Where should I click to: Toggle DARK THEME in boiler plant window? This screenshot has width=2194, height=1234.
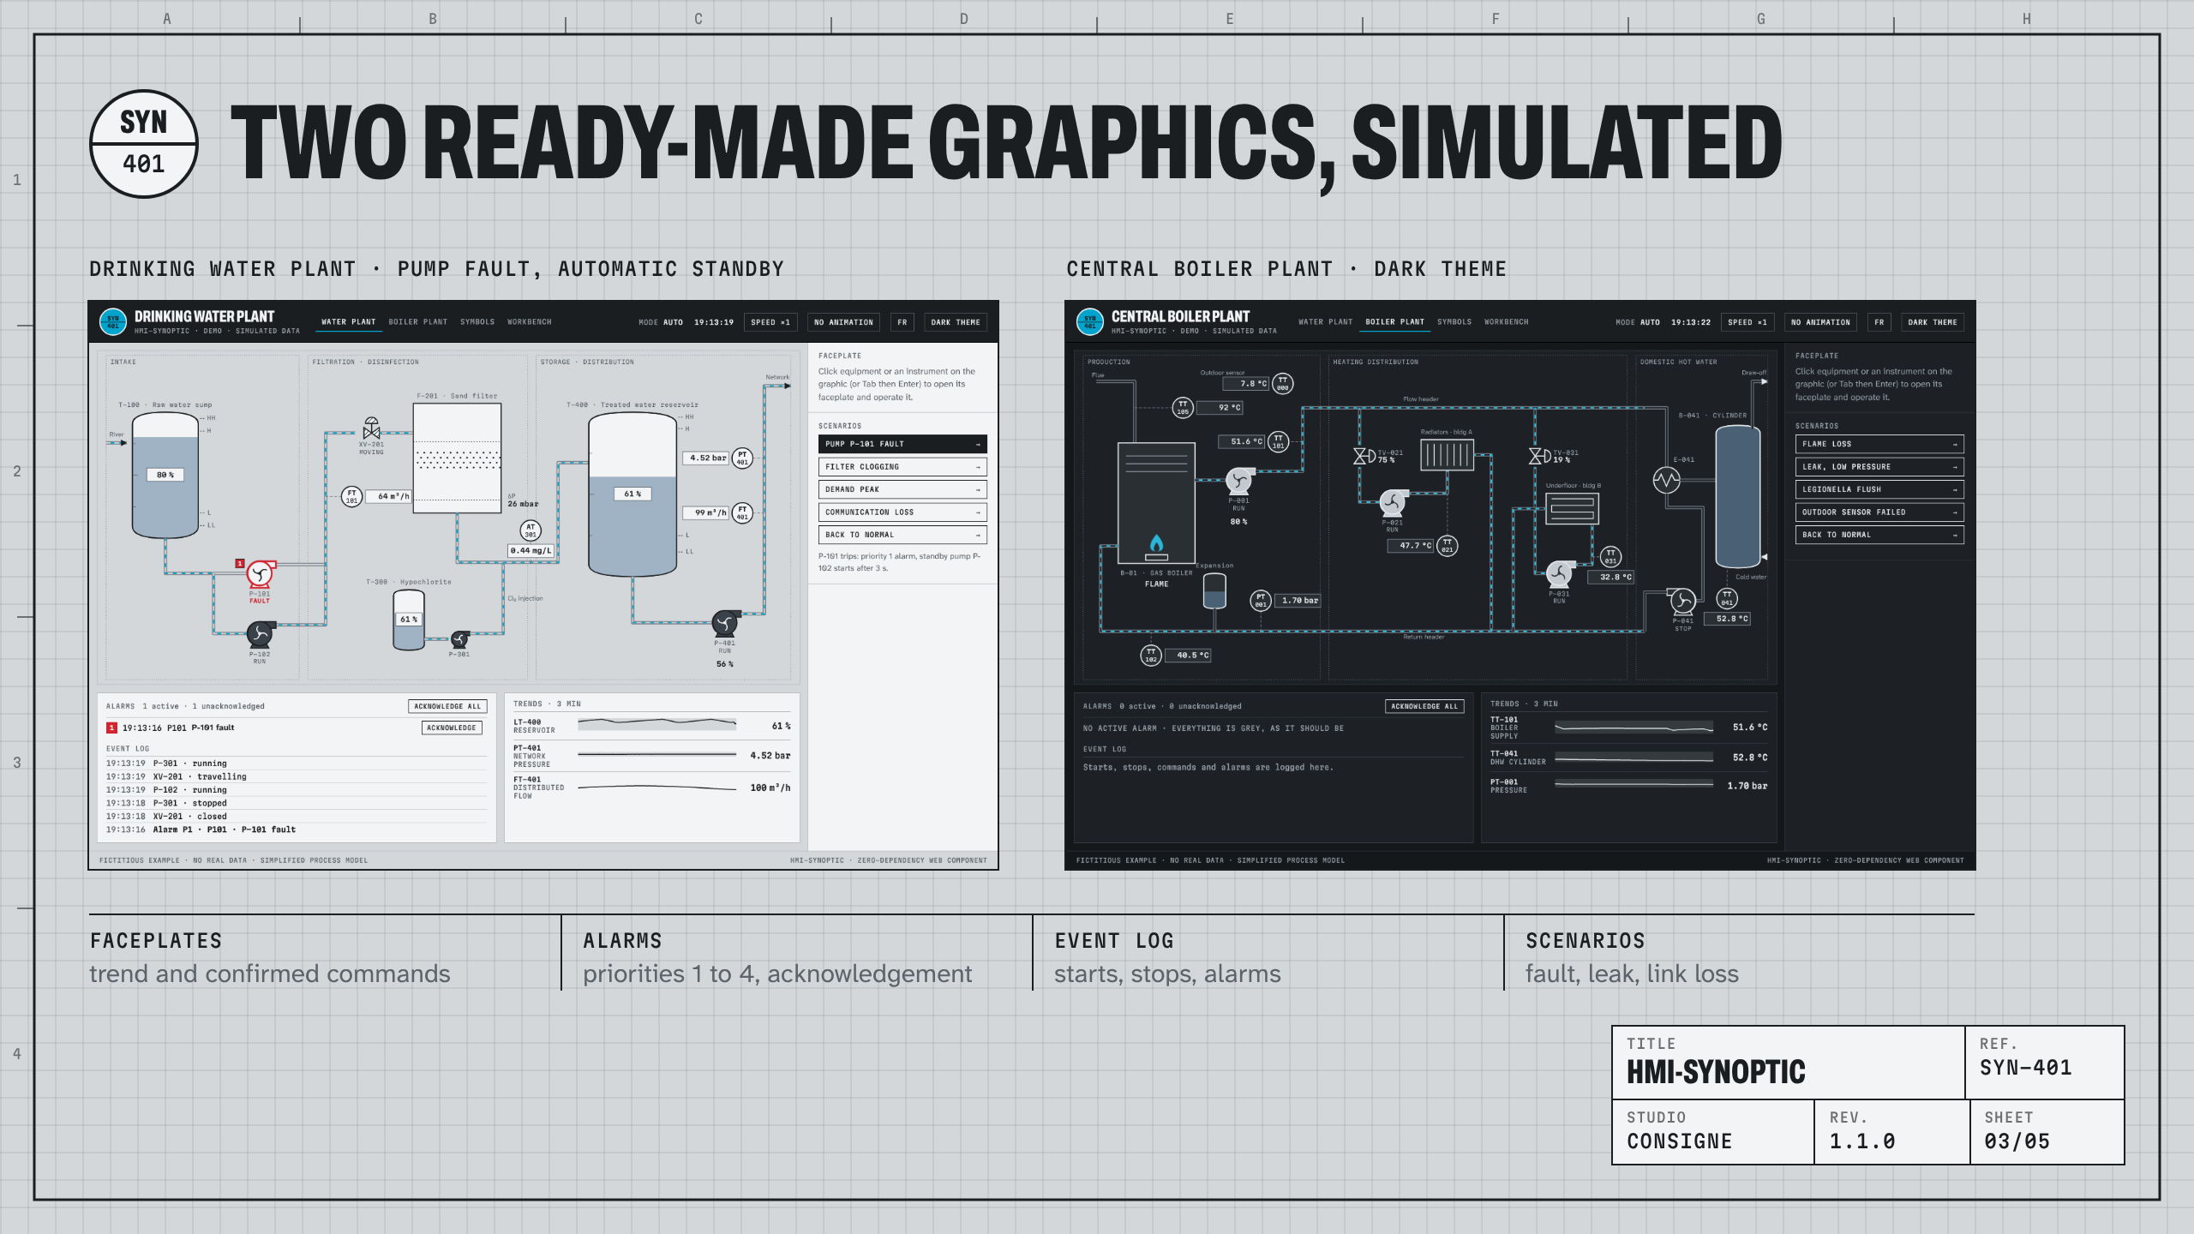(1933, 322)
